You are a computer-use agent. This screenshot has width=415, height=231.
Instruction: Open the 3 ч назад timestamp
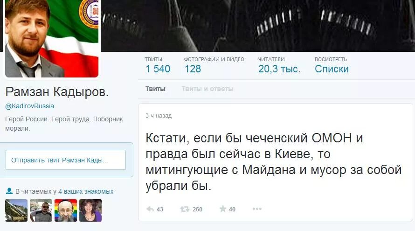click(x=159, y=116)
